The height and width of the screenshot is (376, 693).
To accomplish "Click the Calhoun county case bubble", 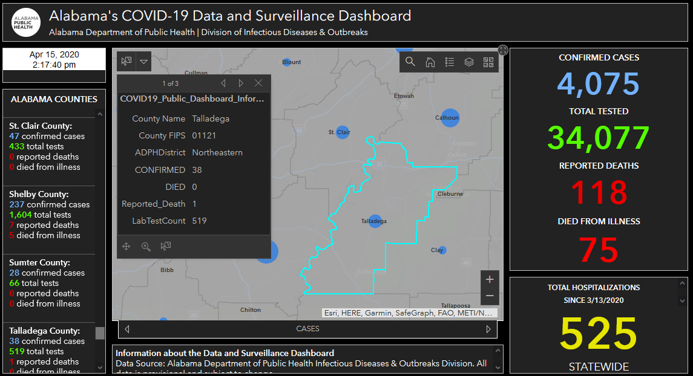I will [x=450, y=117].
